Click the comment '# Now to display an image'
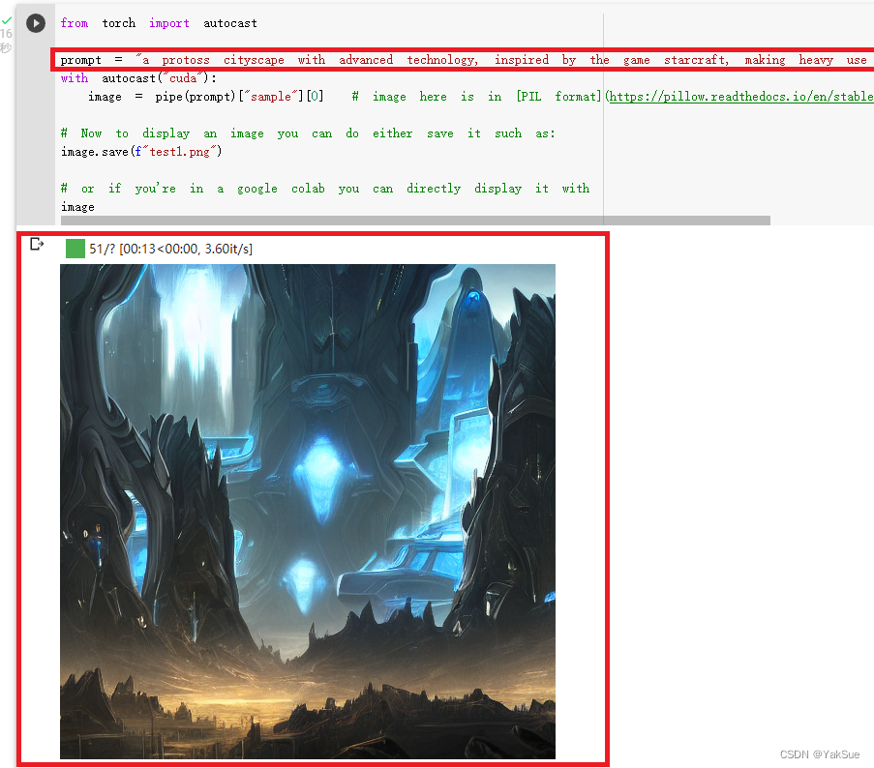 308,133
